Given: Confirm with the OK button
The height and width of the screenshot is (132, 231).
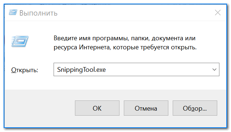Looking at the screenshot, I should (x=97, y=108).
